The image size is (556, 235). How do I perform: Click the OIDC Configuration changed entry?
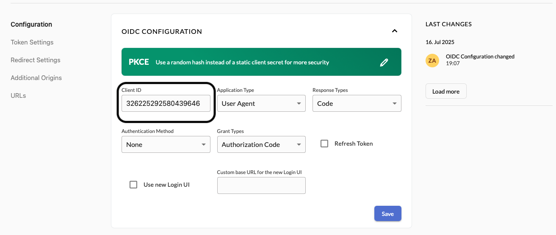[480, 56]
